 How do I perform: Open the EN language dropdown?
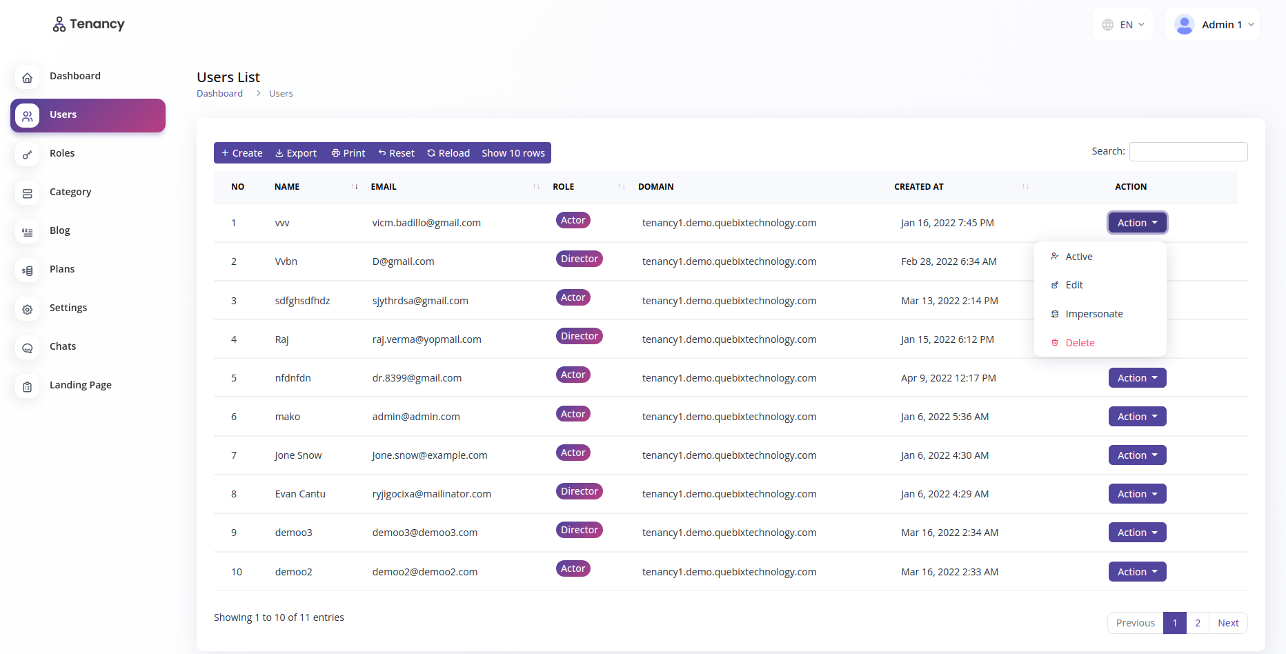tap(1123, 25)
